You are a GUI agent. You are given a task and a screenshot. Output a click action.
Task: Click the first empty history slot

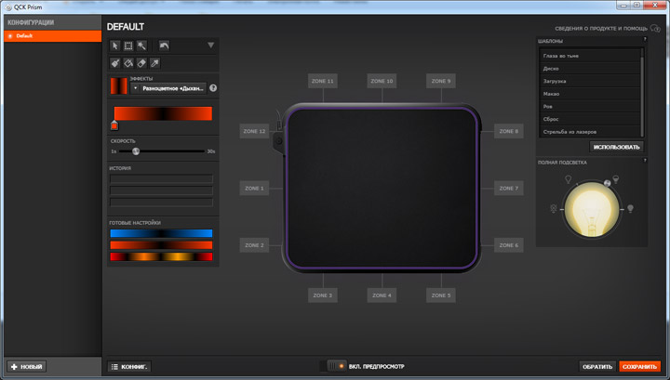tap(162, 178)
